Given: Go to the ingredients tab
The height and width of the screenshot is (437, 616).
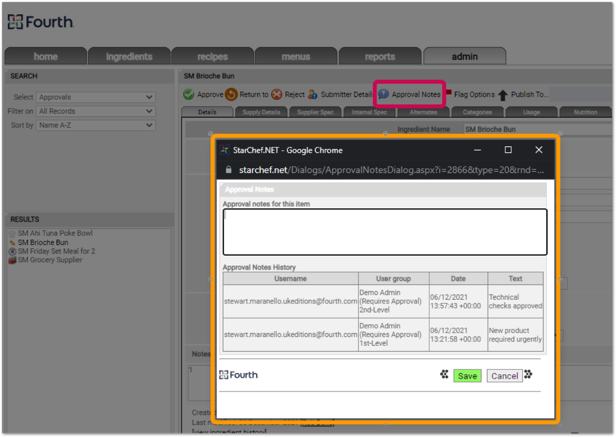Looking at the screenshot, I should pyautogui.click(x=129, y=56).
